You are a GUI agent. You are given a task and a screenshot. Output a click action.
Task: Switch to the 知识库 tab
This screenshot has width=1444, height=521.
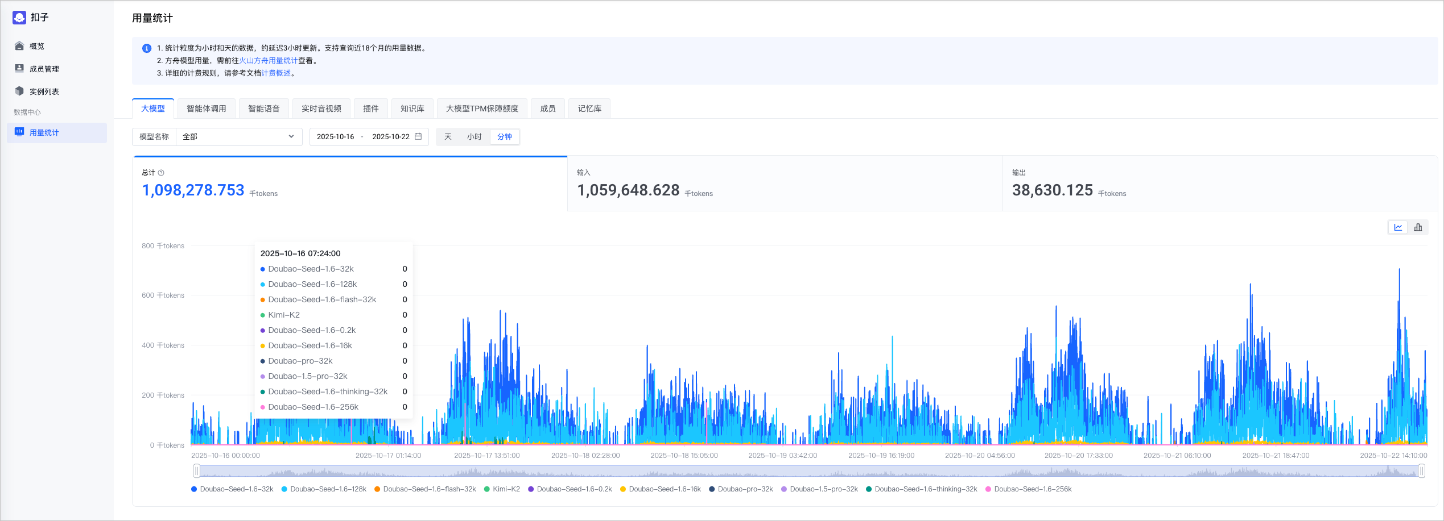[x=412, y=109]
